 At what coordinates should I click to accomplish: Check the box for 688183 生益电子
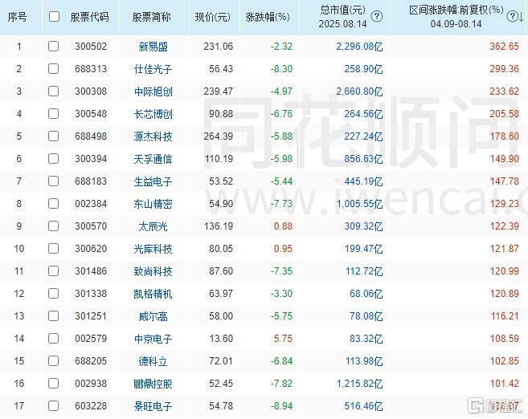point(53,181)
